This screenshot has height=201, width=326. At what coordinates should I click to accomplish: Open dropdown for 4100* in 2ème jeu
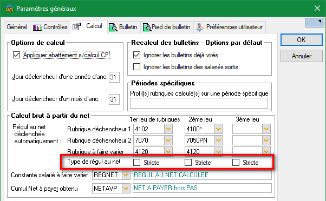coord(219,129)
